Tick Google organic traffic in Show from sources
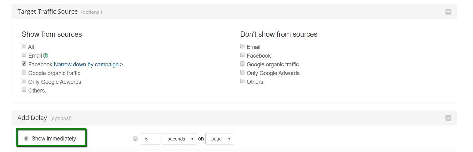Image resolution: width=473 pixels, height=152 pixels. 24,73
